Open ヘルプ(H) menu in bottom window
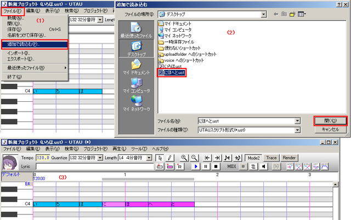 coord(160,149)
